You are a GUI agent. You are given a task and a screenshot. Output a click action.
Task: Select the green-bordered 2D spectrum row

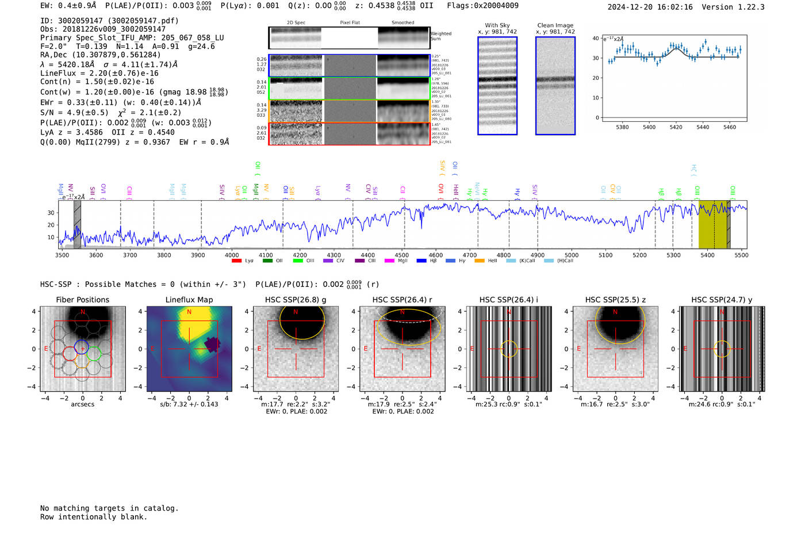[349, 89]
